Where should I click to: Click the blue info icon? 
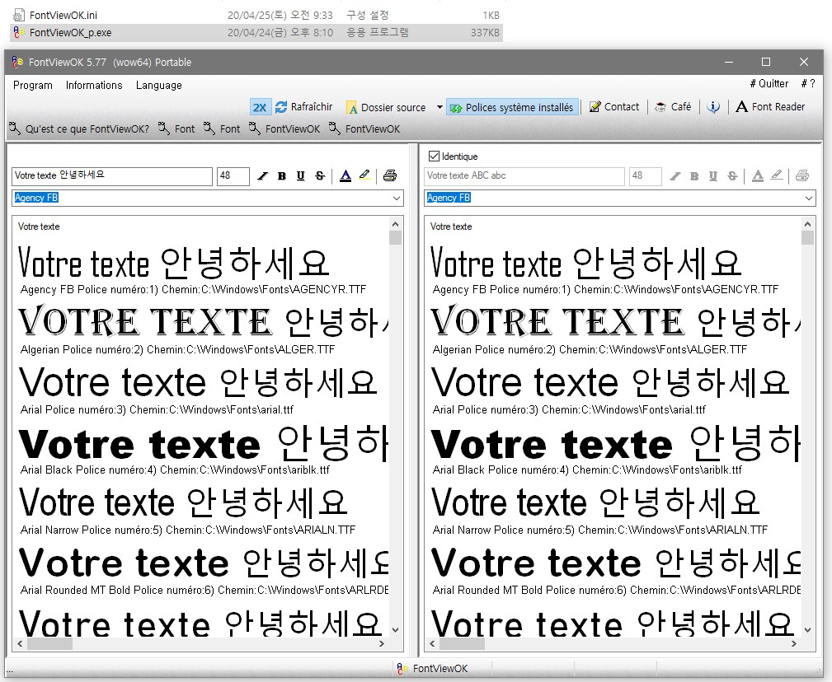point(713,107)
